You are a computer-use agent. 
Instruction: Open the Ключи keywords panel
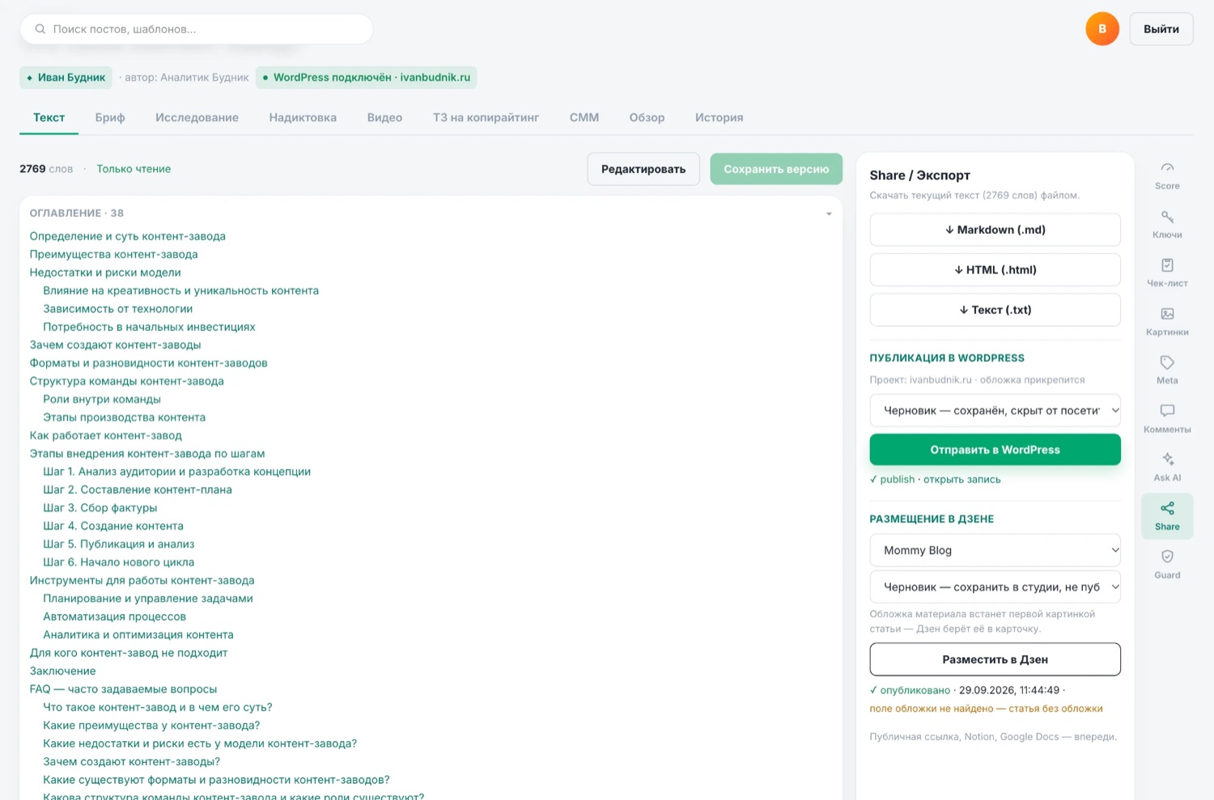(x=1167, y=224)
